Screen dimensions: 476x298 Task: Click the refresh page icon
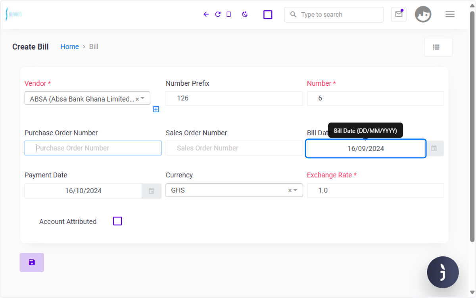coord(218,14)
